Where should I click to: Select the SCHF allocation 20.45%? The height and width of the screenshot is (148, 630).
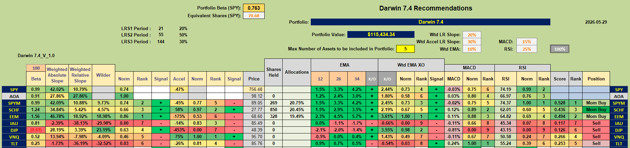click(297, 109)
